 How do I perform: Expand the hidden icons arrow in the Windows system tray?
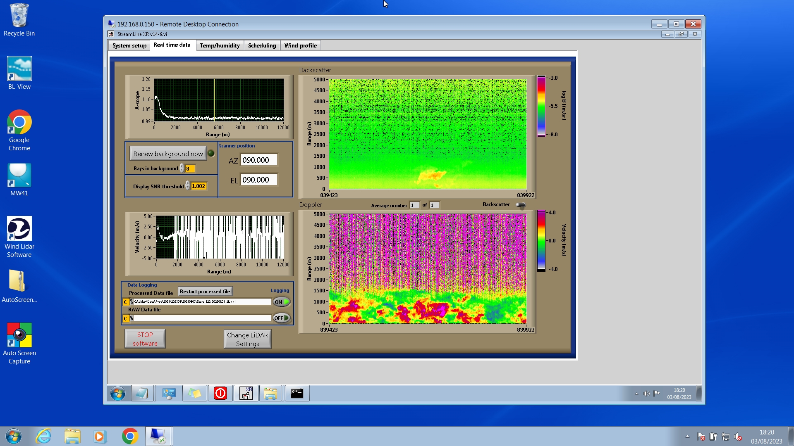(x=687, y=437)
